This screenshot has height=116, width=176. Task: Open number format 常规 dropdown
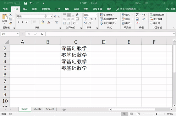click(x=96, y=15)
